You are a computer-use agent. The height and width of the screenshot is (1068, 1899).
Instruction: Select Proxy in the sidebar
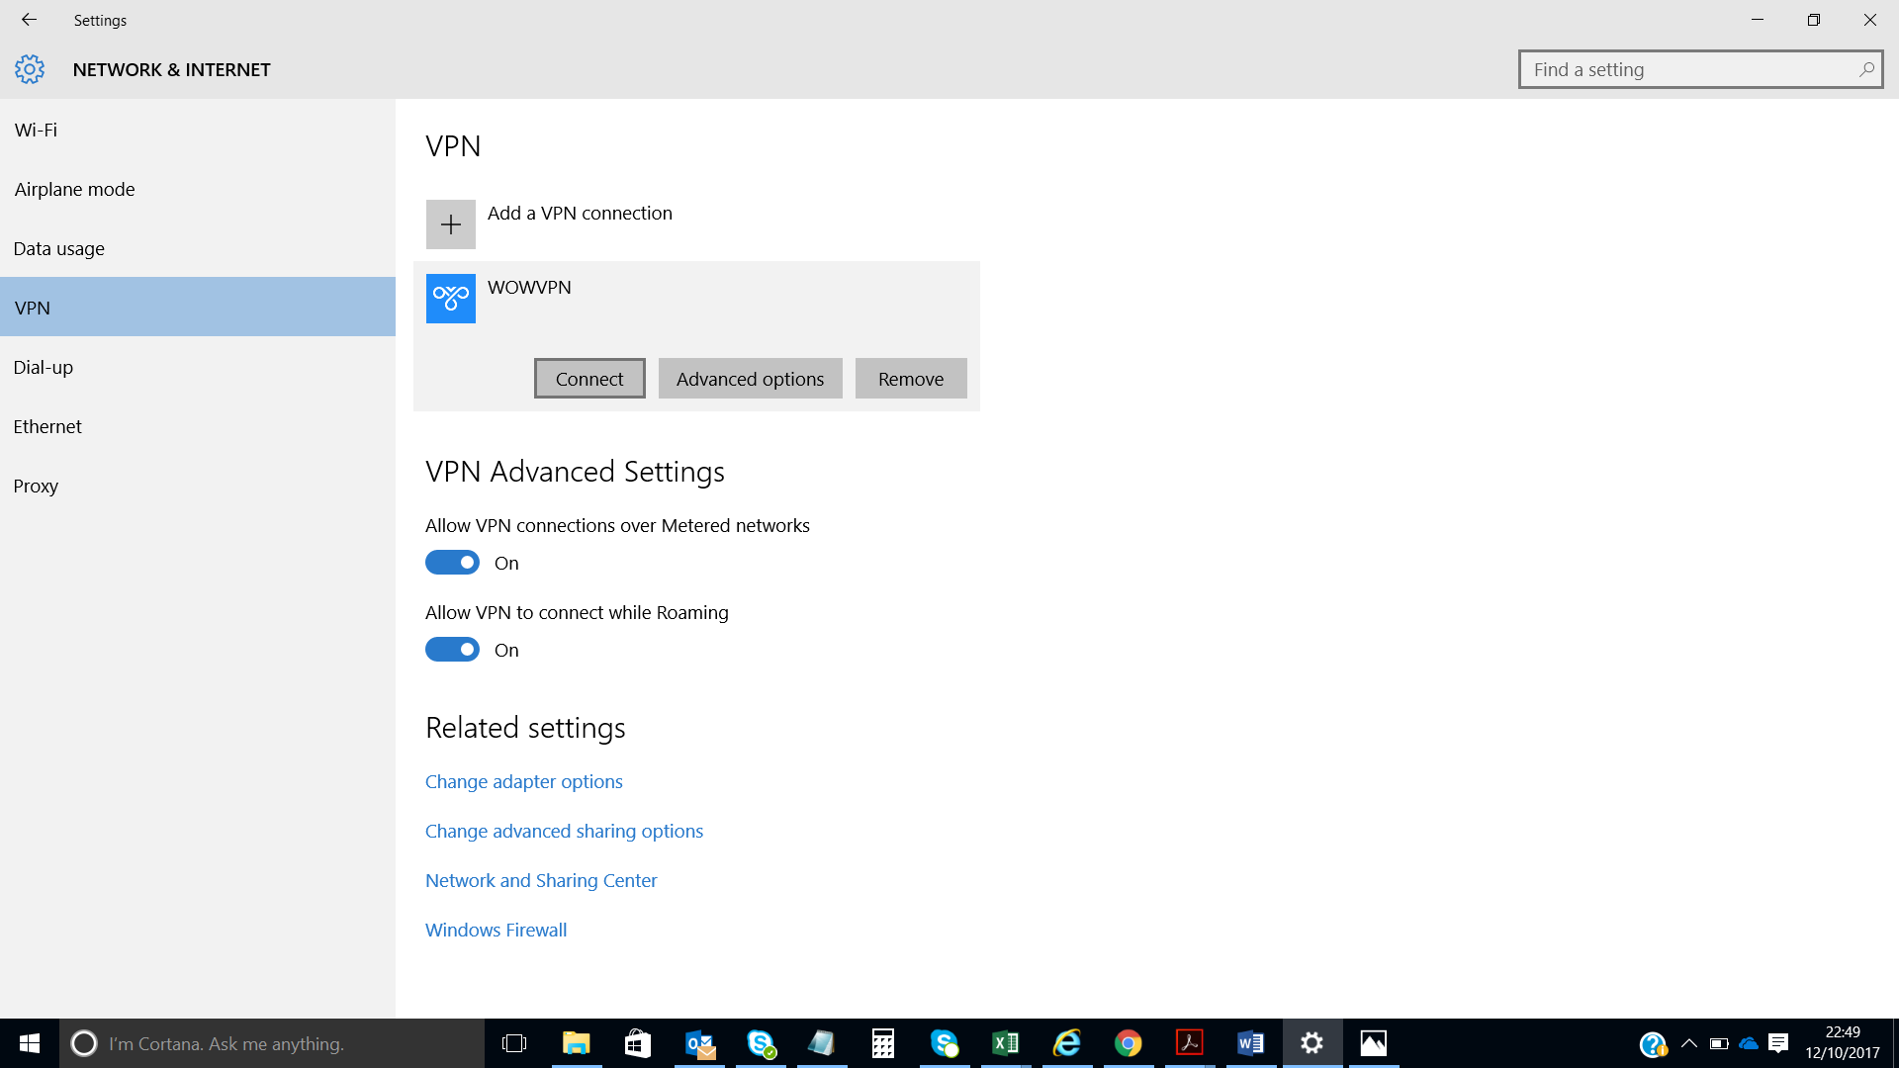[x=198, y=486]
